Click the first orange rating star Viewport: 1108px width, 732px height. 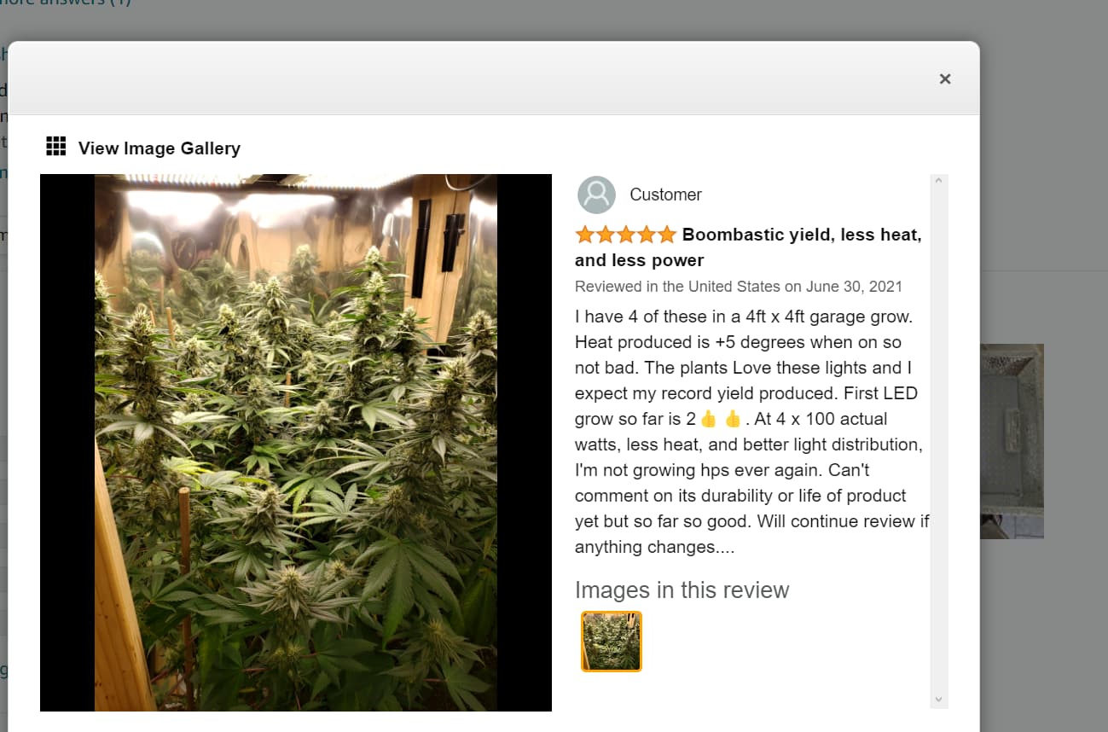click(585, 234)
